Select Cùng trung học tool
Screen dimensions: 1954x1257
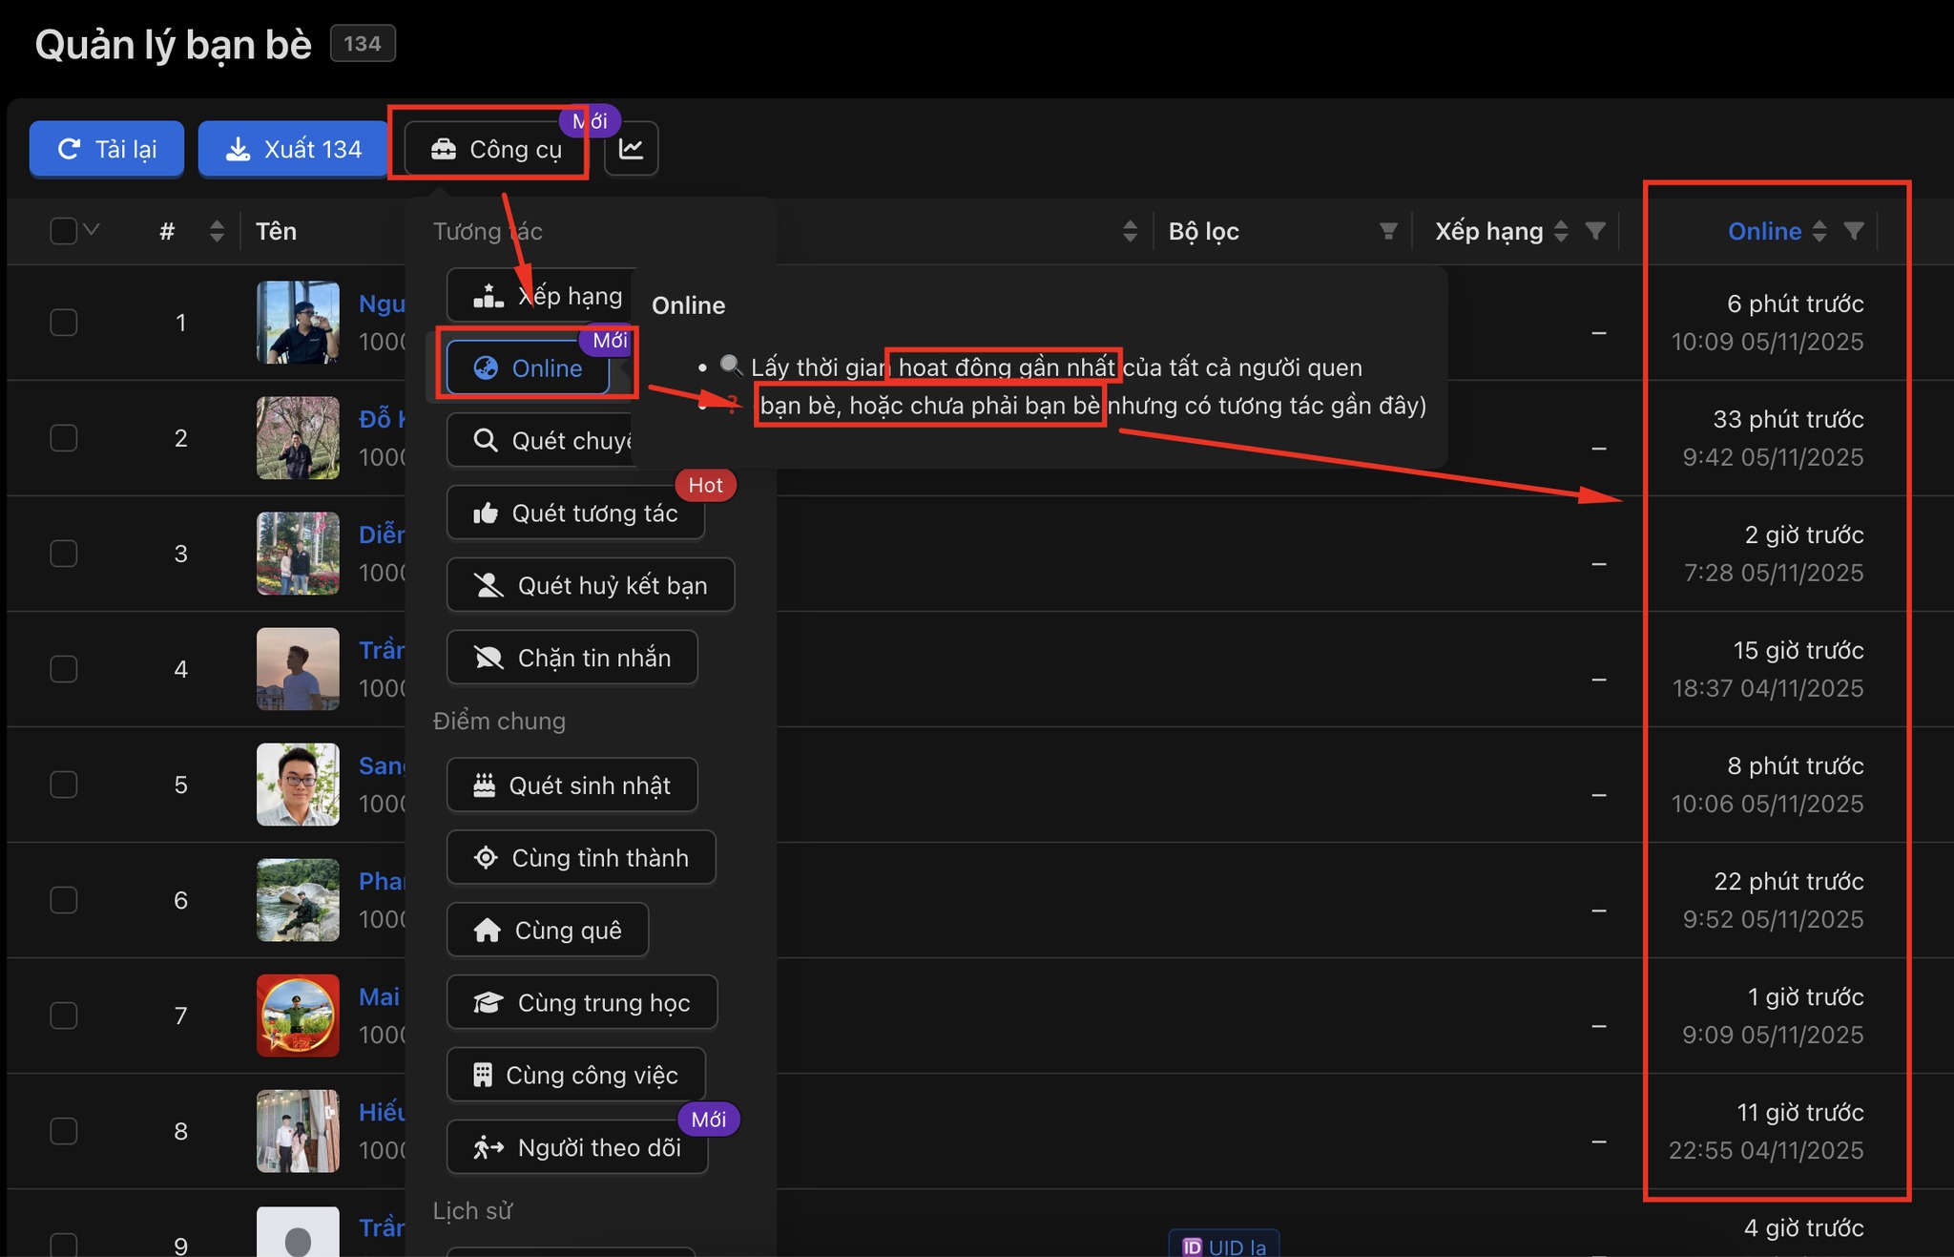pyautogui.click(x=582, y=1003)
